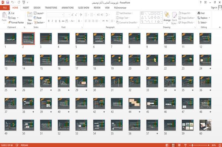
Task: Switch to Normal view from status bar
Action: pyautogui.click(x=167, y=145)
